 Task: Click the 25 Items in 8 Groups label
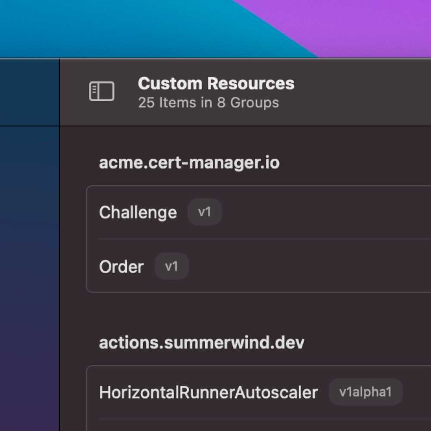[208, 103]
